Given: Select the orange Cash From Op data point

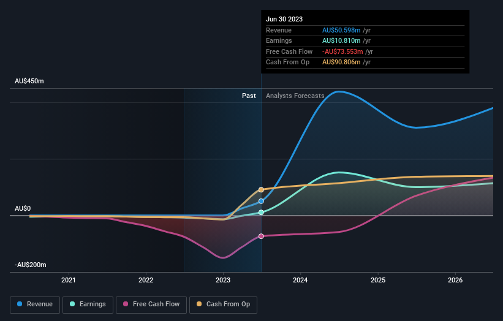Looking at the screenshot, I should point(261,190).
